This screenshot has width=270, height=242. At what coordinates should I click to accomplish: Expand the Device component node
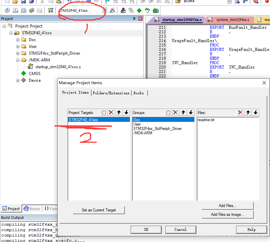[18, 80]
